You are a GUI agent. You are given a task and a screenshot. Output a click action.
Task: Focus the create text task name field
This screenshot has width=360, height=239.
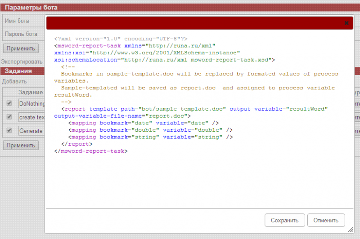tap(31, 117)
